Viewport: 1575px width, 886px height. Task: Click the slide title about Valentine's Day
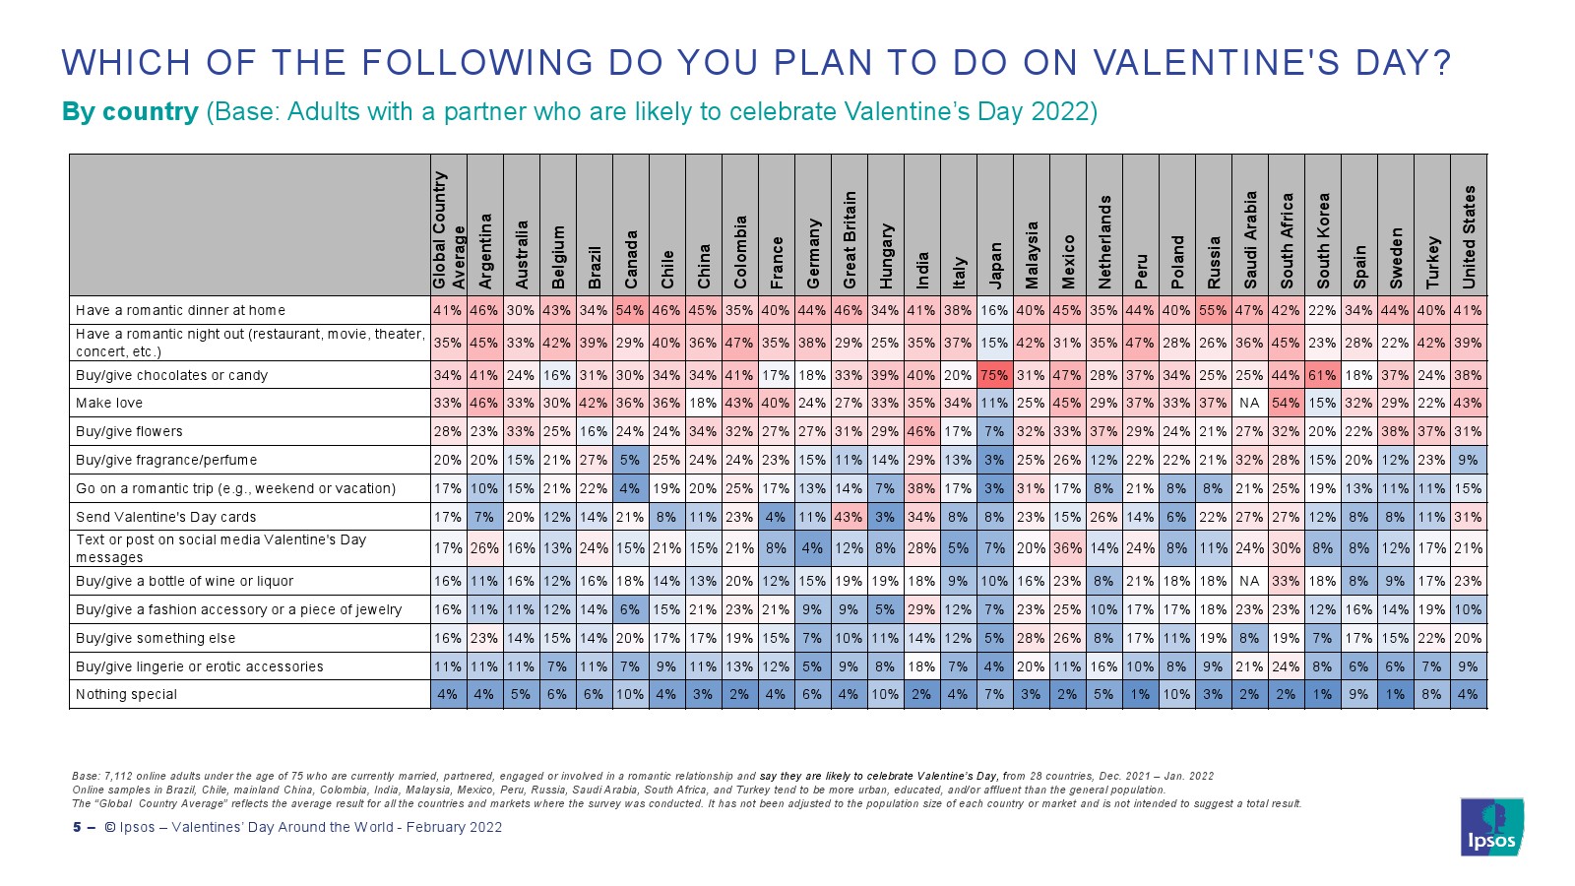tap(756, 63)
